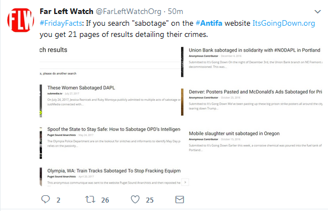The width and height of the screenshot is (328, 211).
Task: Click 'These Women Sabotaged DAPL' headline
Action: (81, 87)
